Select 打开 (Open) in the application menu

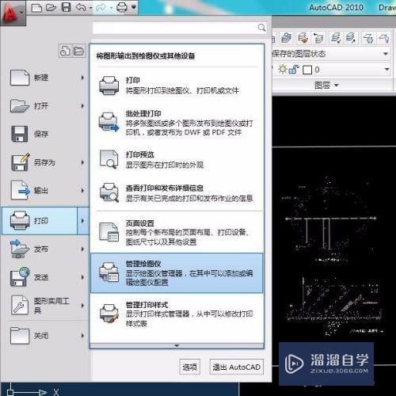click(x=45, y=106)
